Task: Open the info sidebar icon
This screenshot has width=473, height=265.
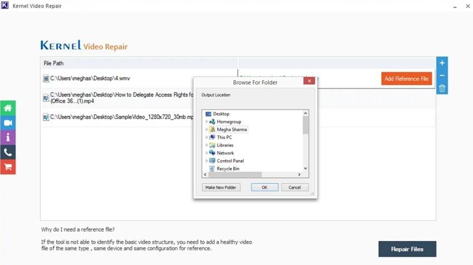Action: (8, 138)
